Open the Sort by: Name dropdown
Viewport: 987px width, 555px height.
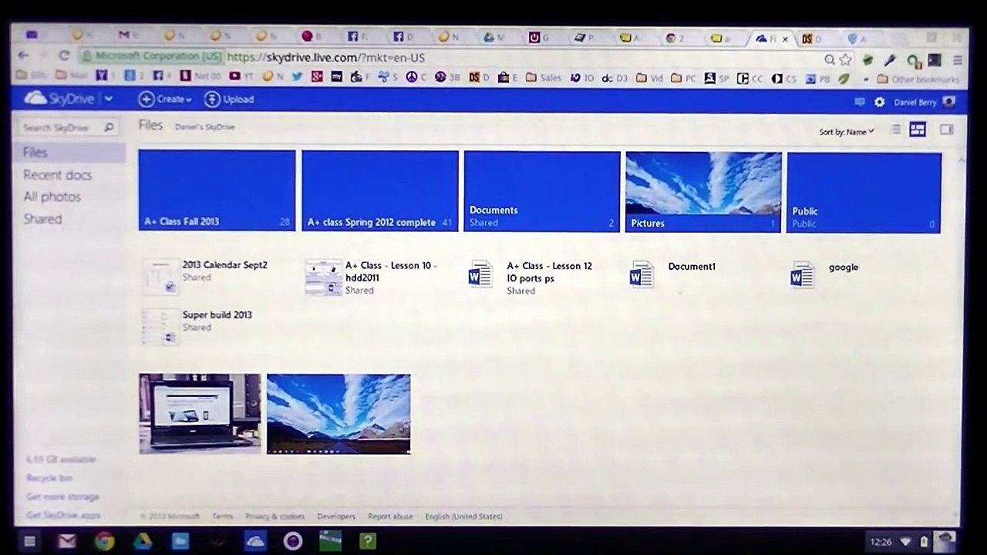[847, 132]
